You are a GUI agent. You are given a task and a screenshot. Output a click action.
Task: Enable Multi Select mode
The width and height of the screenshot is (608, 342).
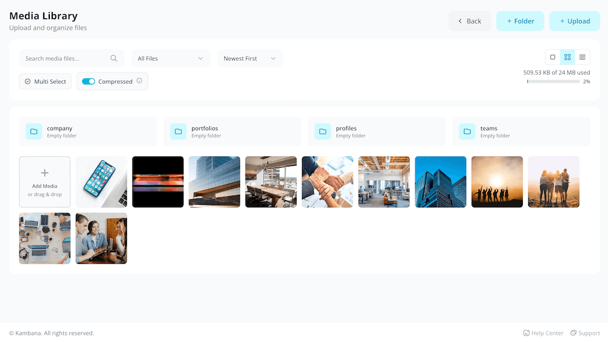pyautogui.click(x=46, y=81)
